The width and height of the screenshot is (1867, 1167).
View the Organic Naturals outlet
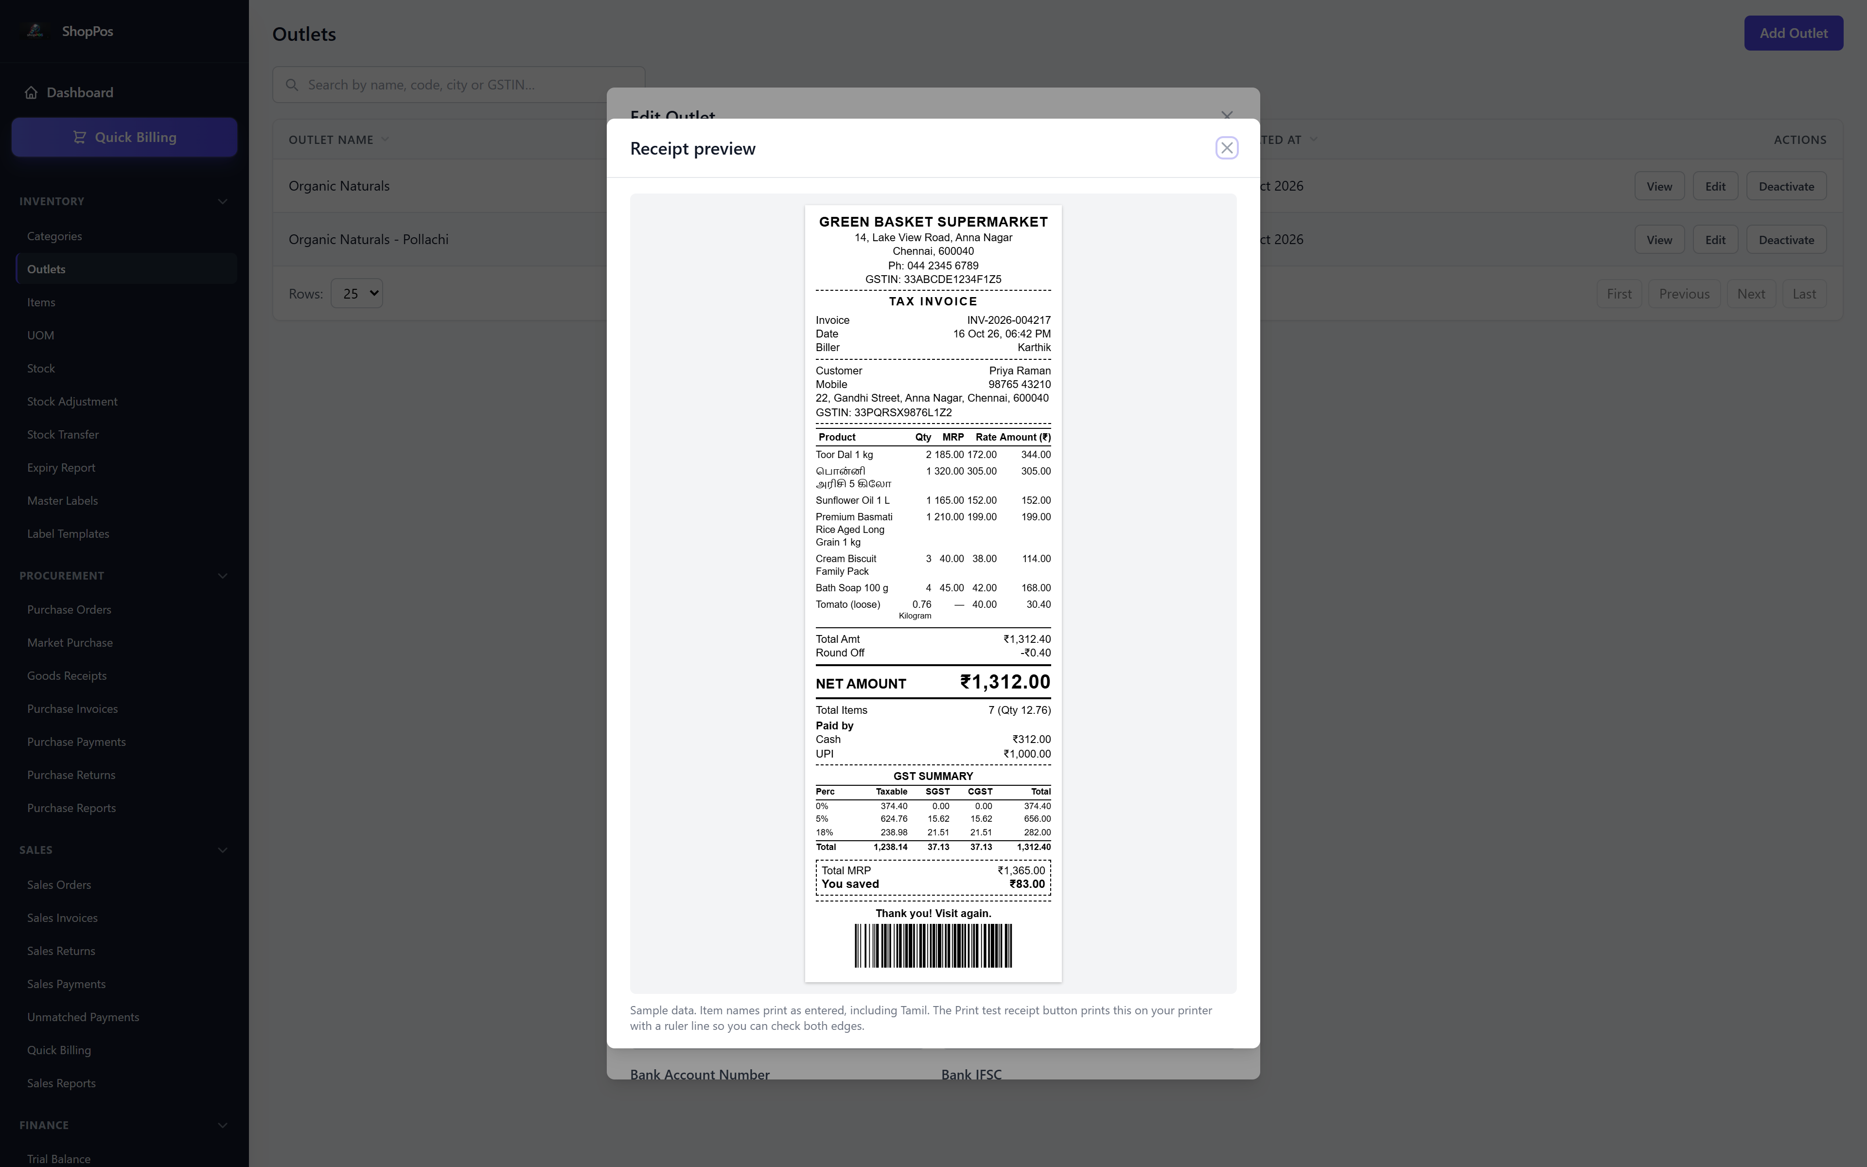coord(1659,186)
